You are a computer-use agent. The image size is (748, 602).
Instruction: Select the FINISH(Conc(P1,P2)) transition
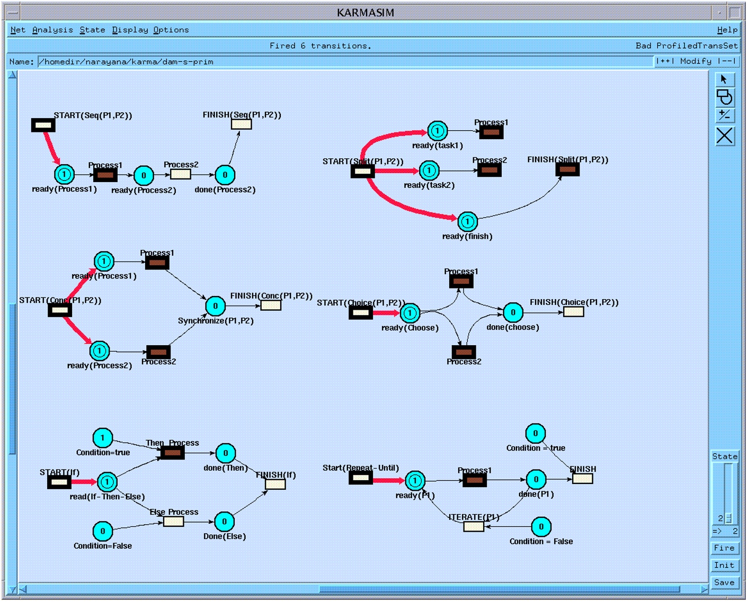(x=271, y=306)
